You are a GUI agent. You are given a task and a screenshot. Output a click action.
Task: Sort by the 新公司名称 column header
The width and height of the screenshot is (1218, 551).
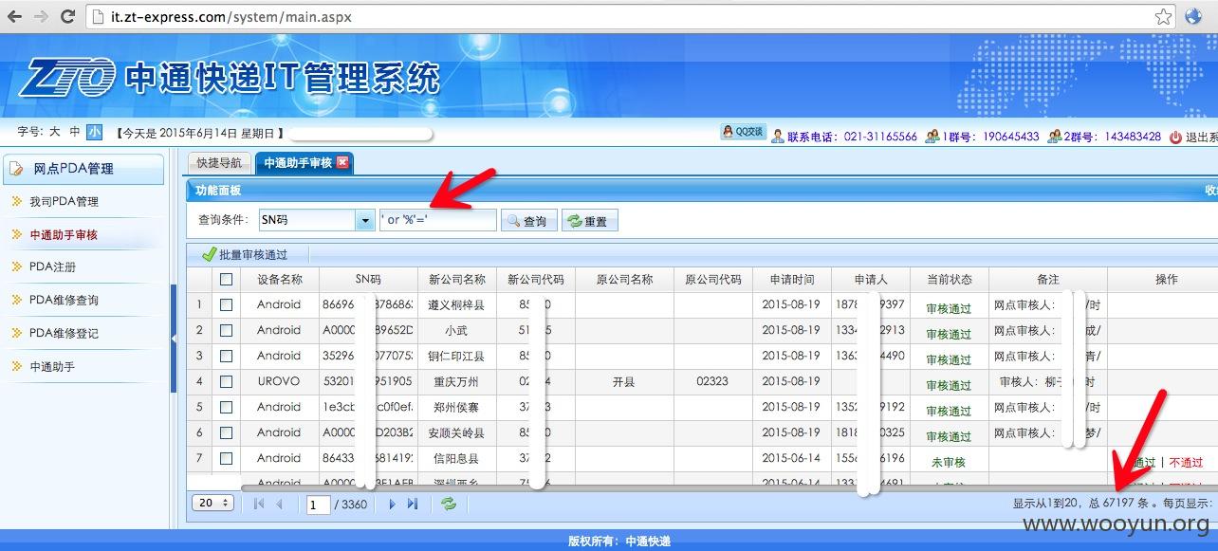[x=457, y=279]
